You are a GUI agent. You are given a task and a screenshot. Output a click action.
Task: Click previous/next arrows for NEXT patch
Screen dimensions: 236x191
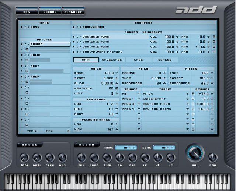[27, 66]
